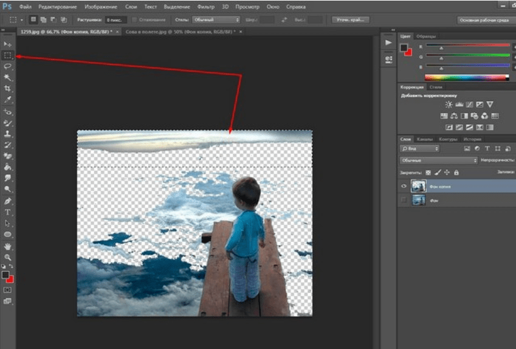This screenshot has height=349, width=516.
Task: Choose Intersect with Selection mode
Action: pyautogui.click(x=64, y=19)
